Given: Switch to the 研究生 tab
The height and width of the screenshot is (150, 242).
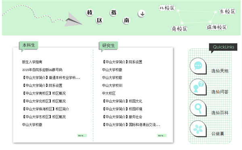Looking at the screenshot, I should (108, 46).
